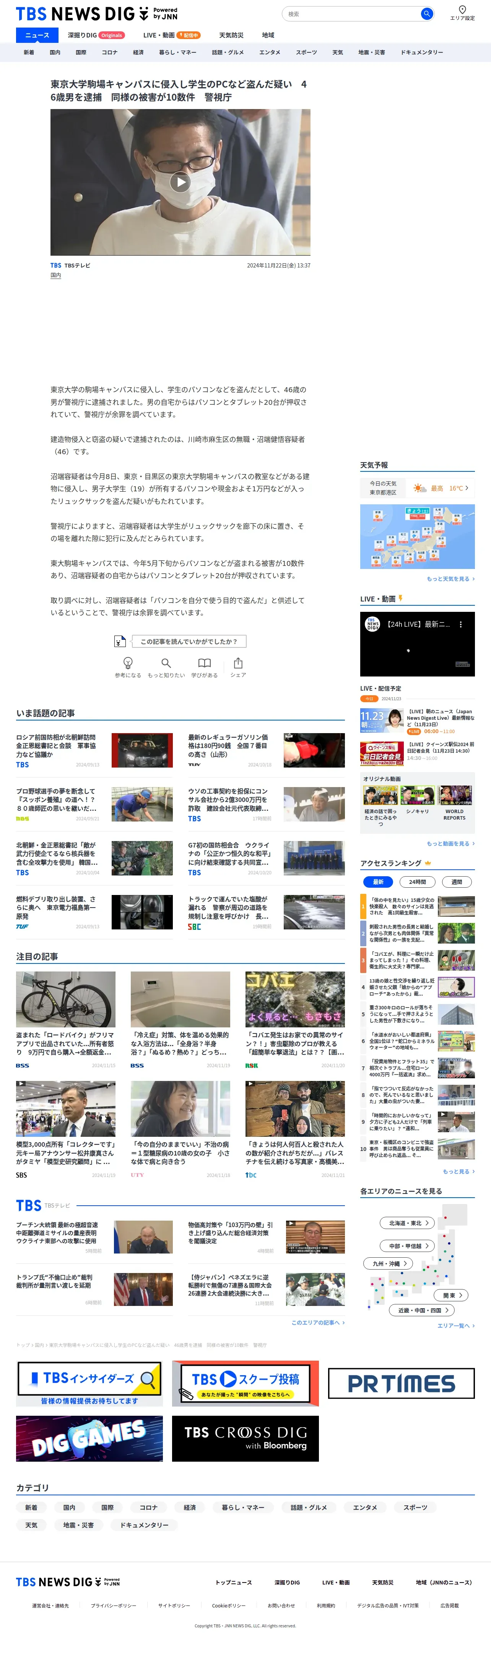Click the open book '学びがある' reaction icon
The width and height of the screenshot is (491, 1679).
point(205,663)
